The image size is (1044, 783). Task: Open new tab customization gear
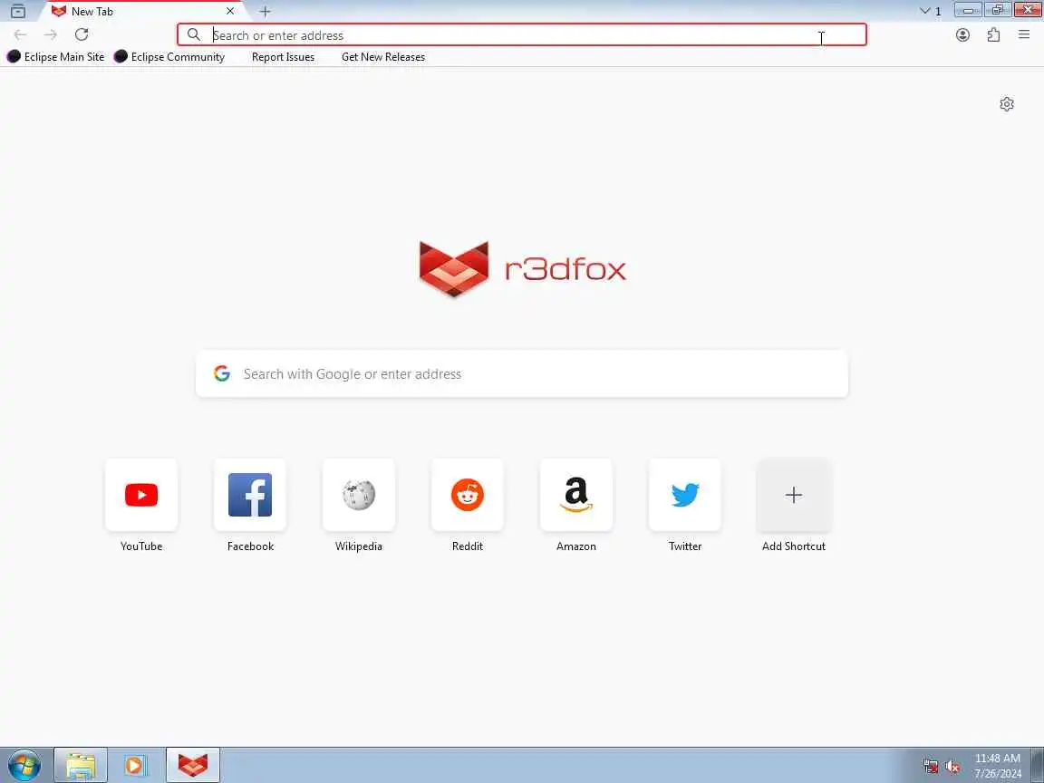(1007, 104)
